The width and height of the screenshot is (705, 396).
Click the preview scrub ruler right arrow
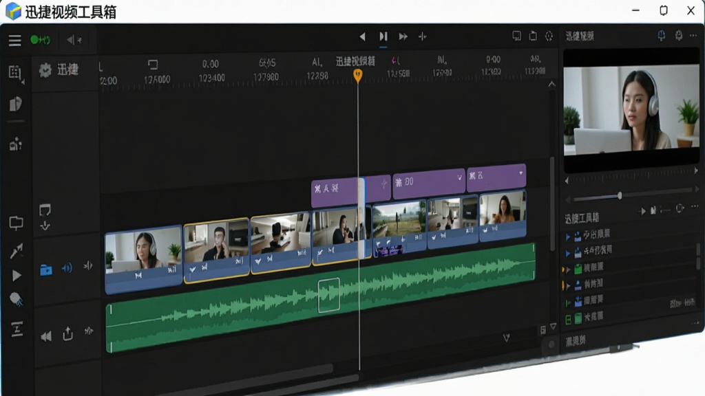[x=696, y=170]
